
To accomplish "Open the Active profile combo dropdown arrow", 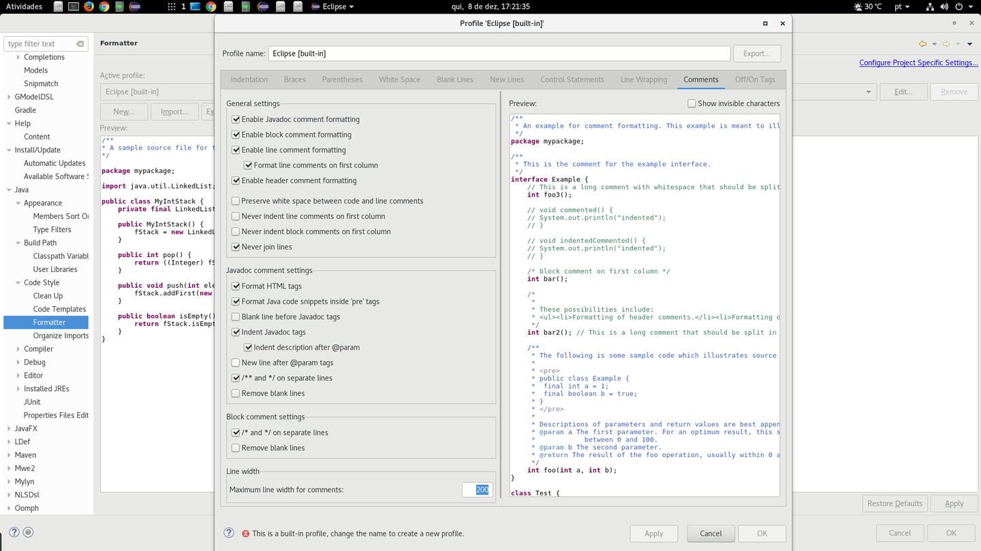I will (868, 92).
